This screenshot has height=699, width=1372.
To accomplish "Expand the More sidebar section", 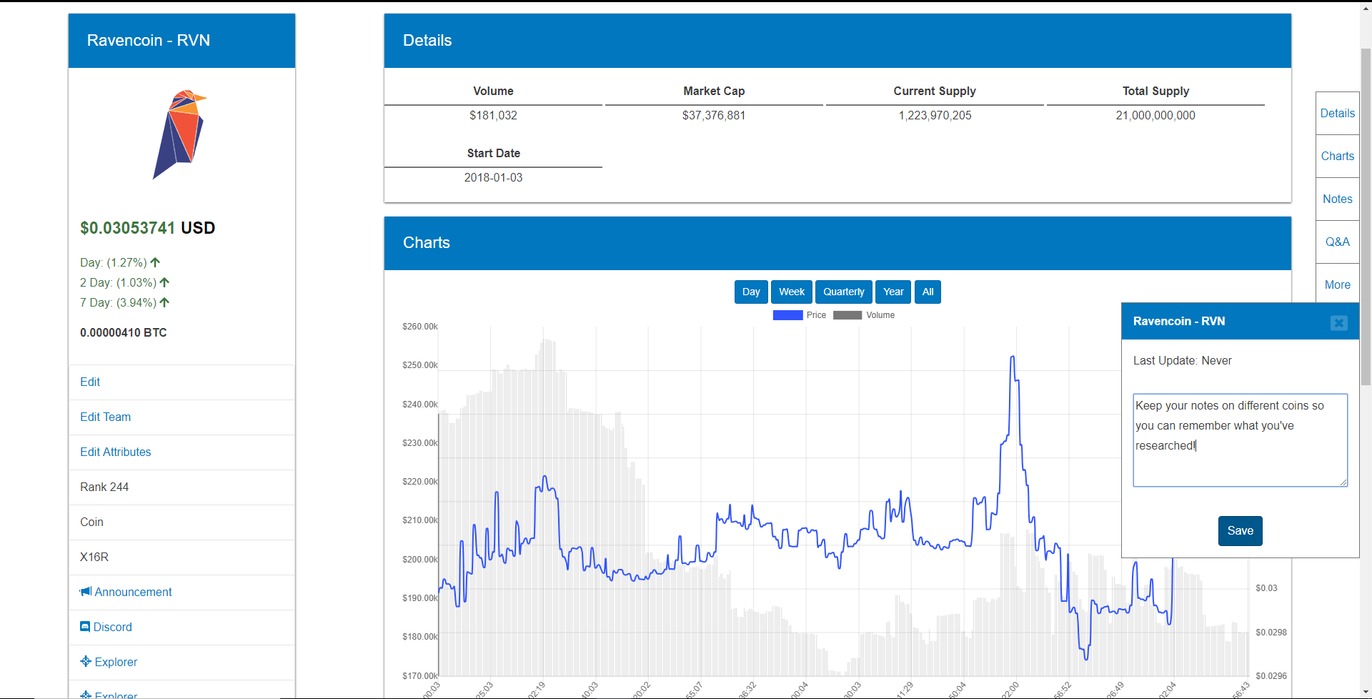I will coord(1336,284).
